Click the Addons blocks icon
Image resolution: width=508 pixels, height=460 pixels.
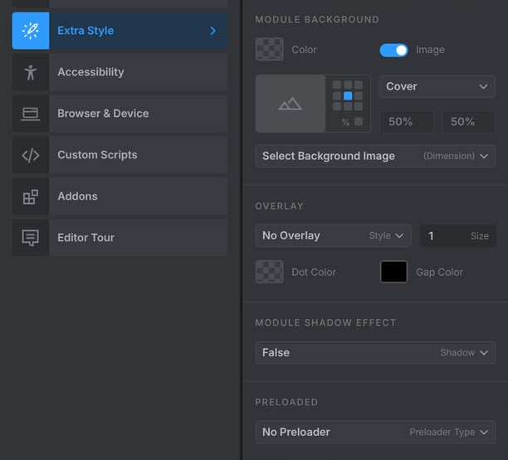[x=31, y=196]
